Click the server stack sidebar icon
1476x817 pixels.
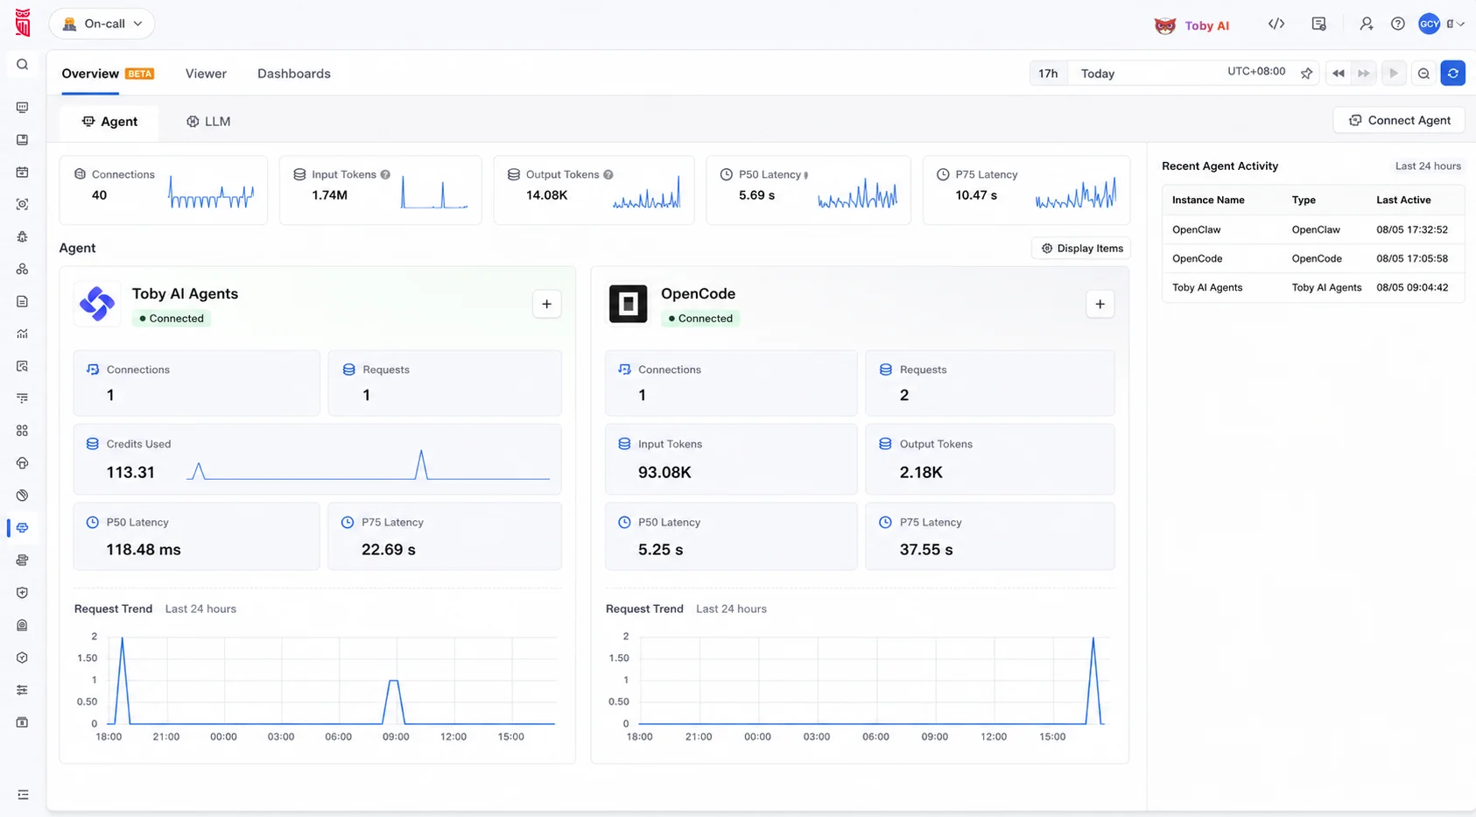point(23,560)
